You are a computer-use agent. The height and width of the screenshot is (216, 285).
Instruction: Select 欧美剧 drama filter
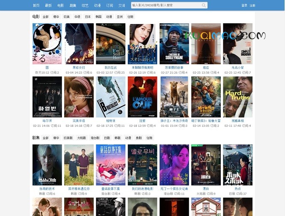tap(68, 138)
